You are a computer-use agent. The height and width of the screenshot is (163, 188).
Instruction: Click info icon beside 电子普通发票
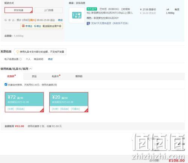pyautogui.click(x=20, y=59)
